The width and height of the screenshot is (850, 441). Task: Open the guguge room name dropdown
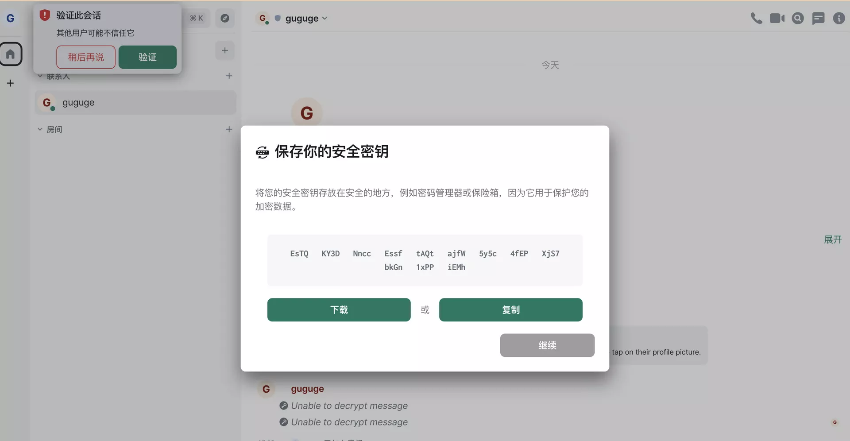[306, 18]
